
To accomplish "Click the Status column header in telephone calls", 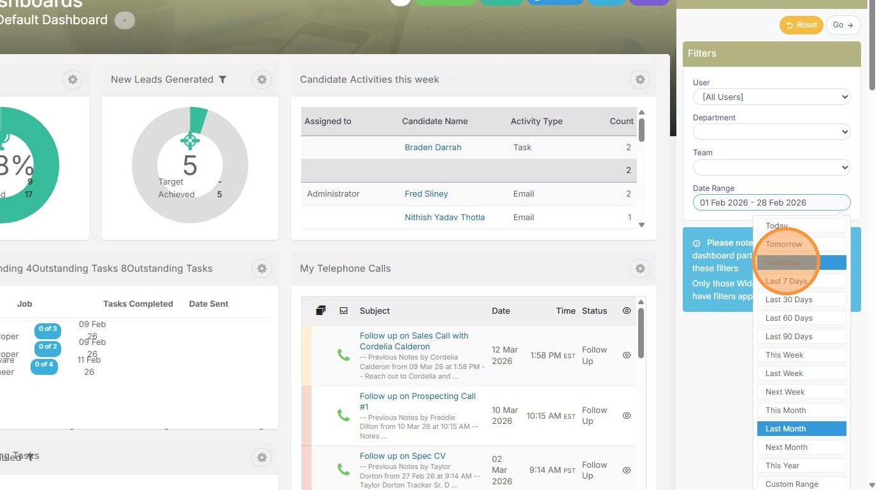I will pyautogui.click(x=594, y=311).
